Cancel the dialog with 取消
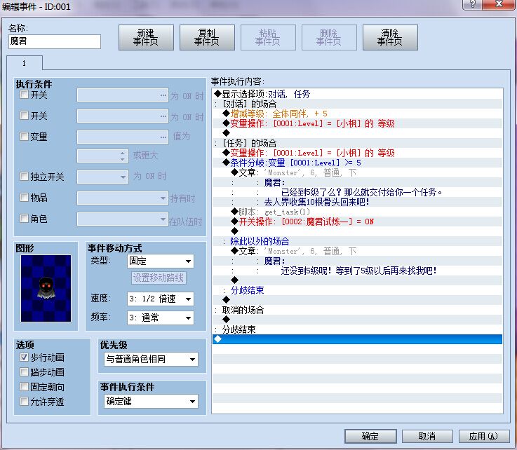The height and width of the screenshot is (450, 517). coord(427,436)
